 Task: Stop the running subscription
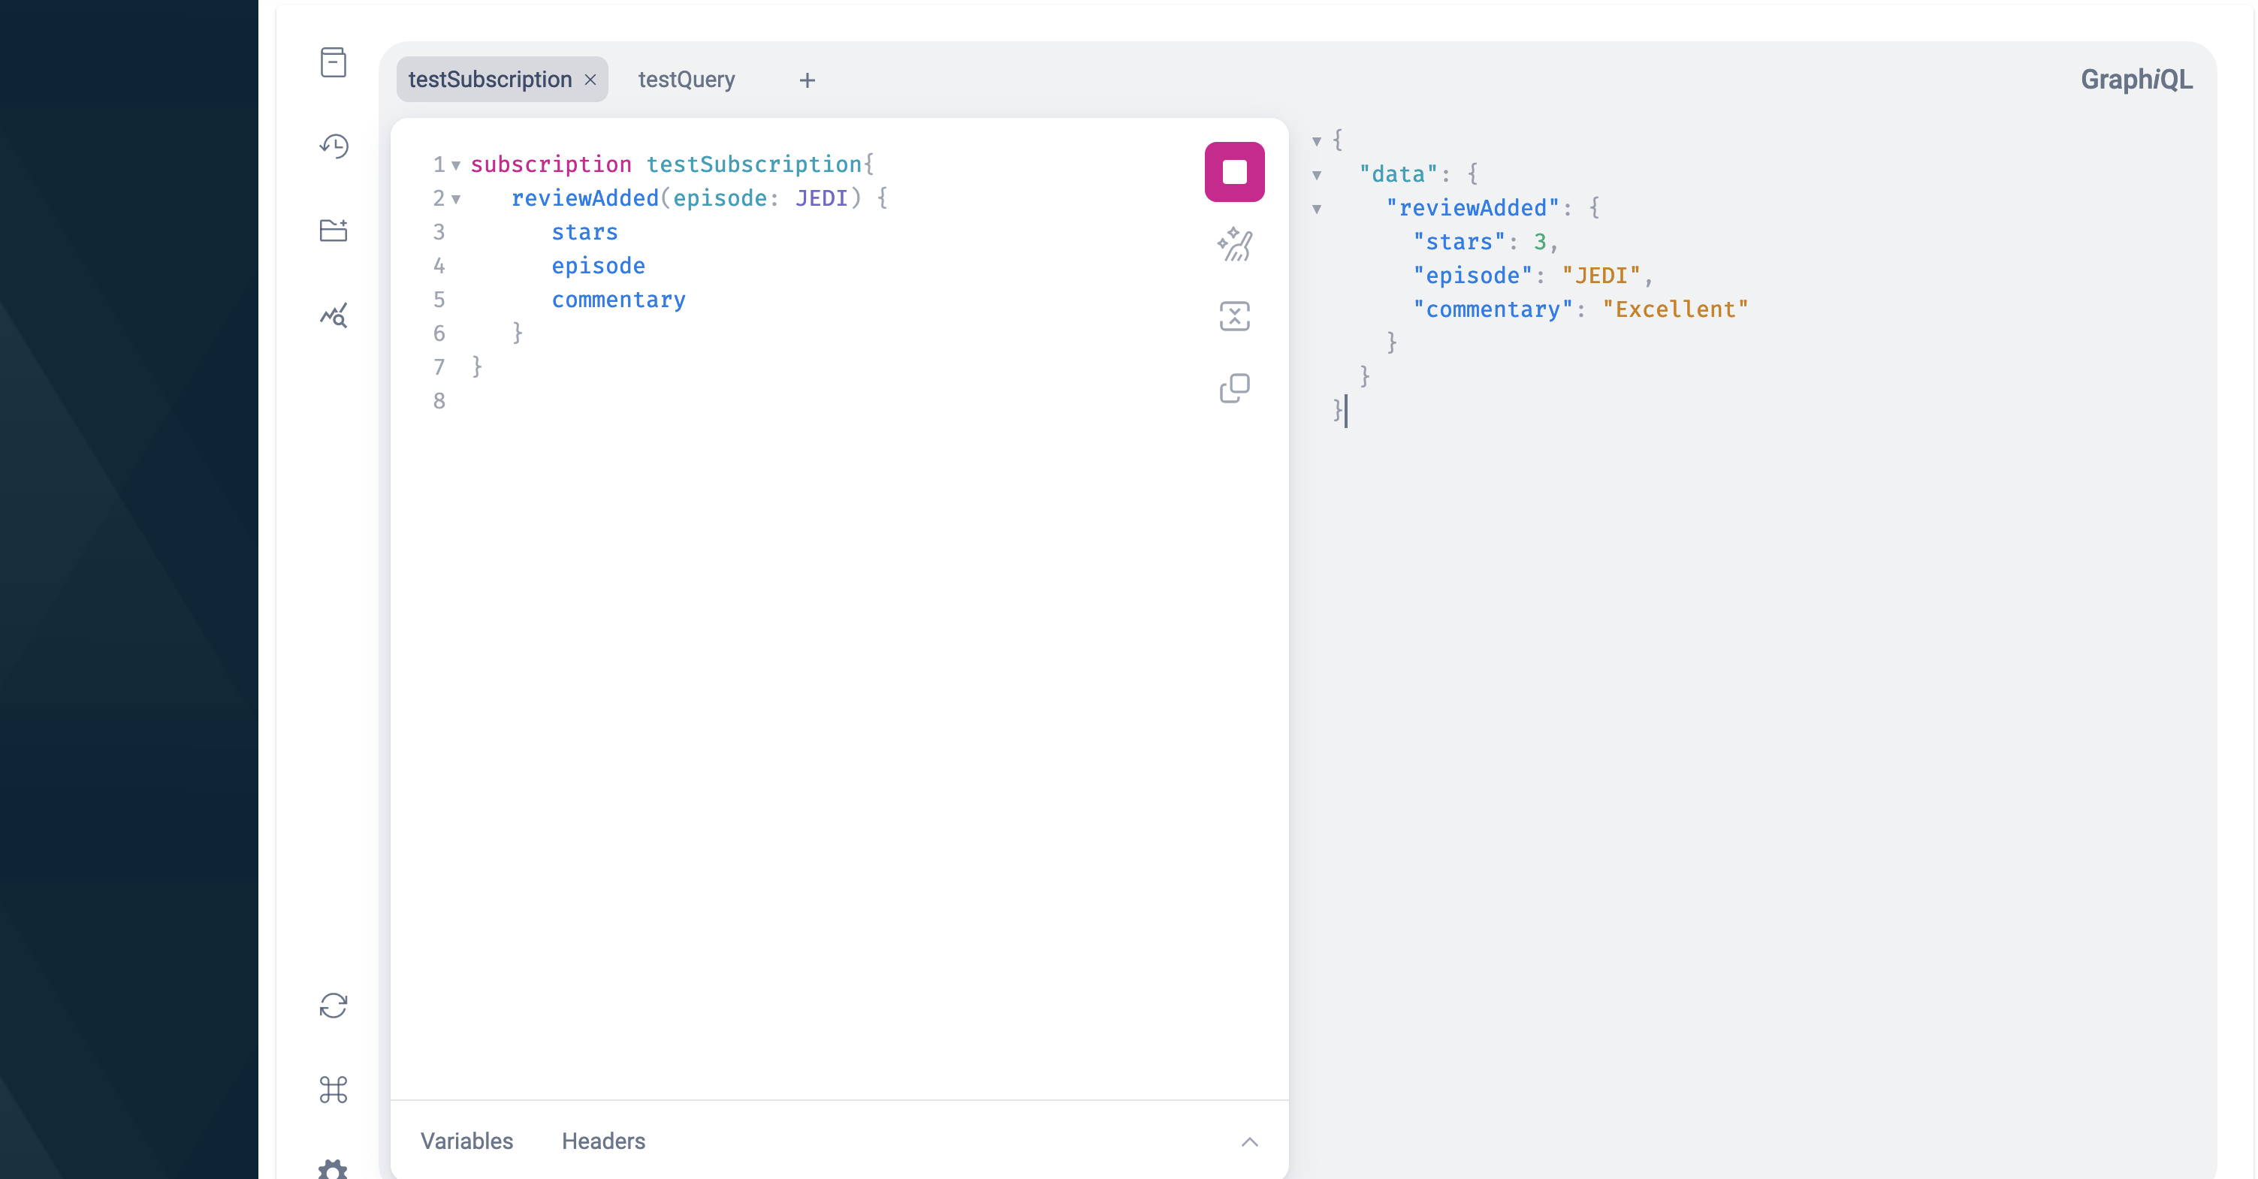coord(1234,172)
